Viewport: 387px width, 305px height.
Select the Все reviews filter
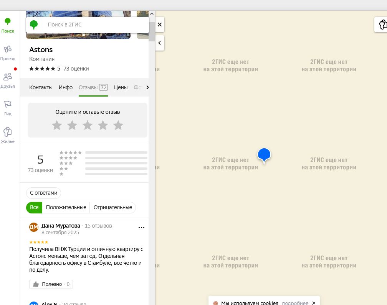click(34, 207)
